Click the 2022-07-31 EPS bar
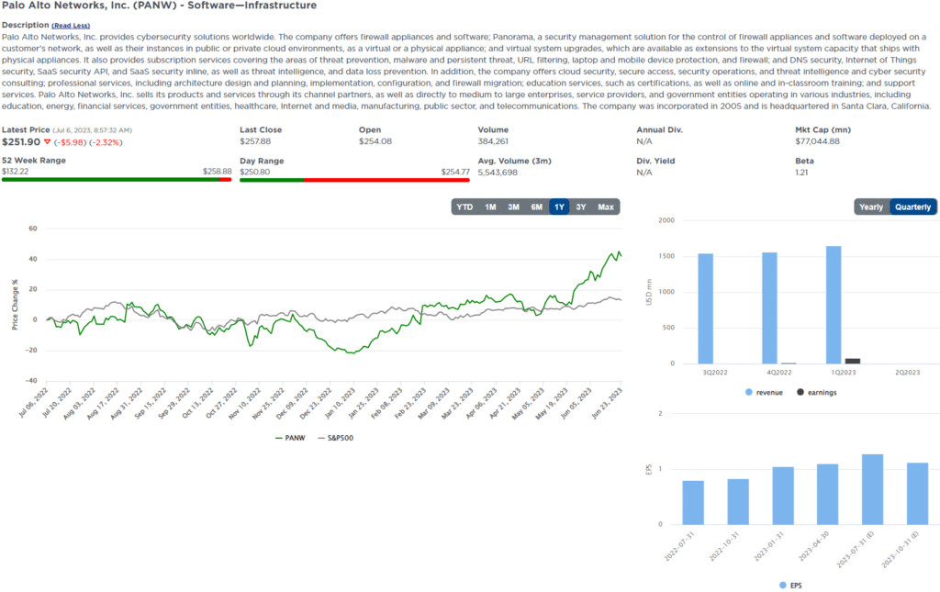This screenshot has width=940, height=592. pos(693,503)
